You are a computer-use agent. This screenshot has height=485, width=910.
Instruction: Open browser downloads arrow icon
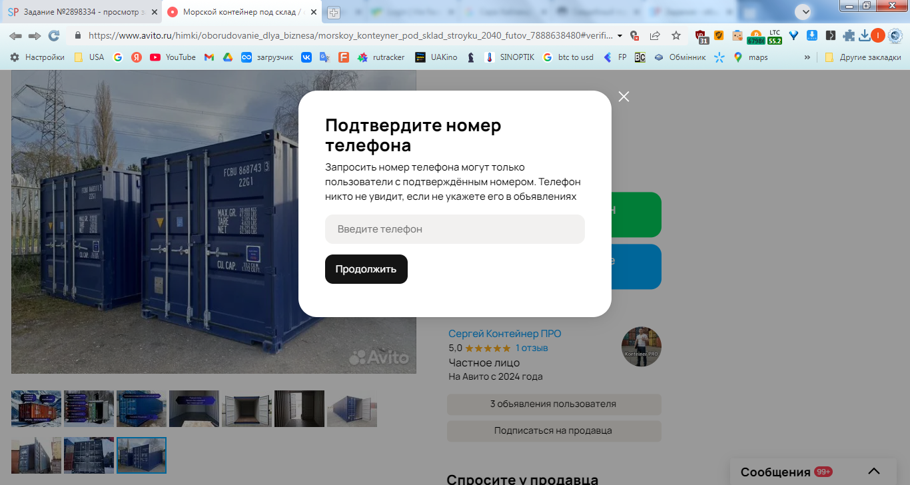pyautogui.click(x=864, y=36)
